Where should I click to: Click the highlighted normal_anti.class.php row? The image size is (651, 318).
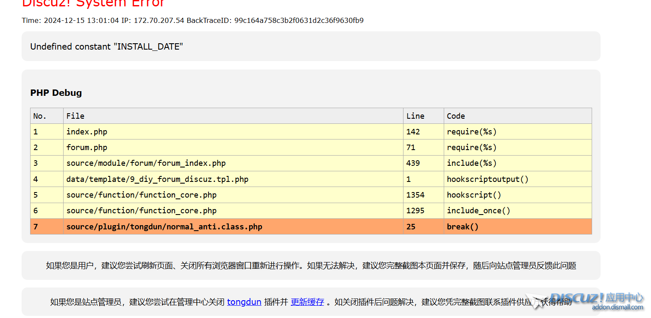tap(164, 227)
